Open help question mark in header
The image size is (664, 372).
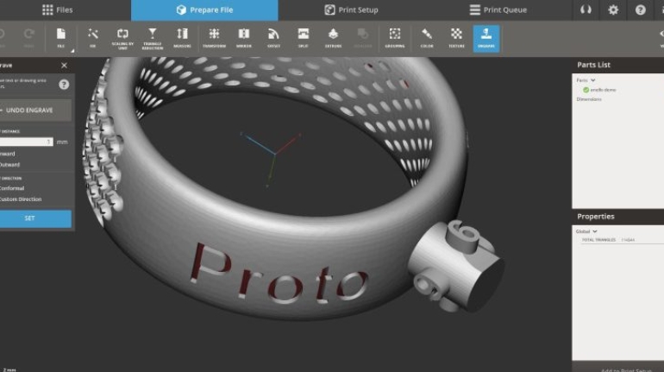click(x=640, y=9)
